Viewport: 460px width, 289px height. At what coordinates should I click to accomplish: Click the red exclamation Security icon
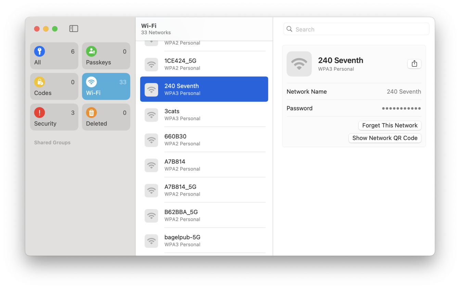tap(40, 112)
